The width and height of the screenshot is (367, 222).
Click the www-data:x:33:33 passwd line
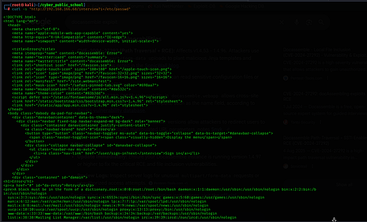112,214
